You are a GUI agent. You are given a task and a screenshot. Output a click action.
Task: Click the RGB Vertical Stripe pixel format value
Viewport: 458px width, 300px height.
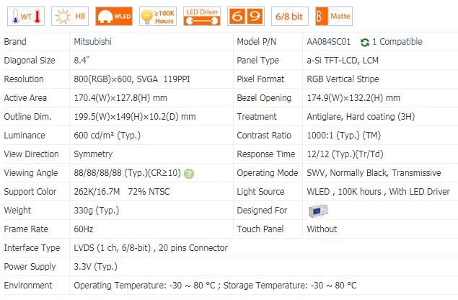(x=343, y=79)
